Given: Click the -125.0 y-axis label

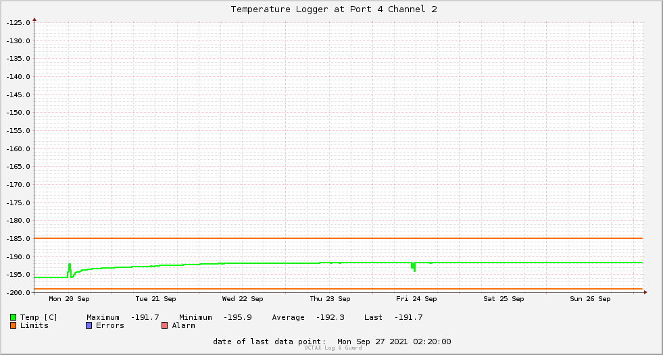Looking at the screenshot, I should click(x=18, y=23).
